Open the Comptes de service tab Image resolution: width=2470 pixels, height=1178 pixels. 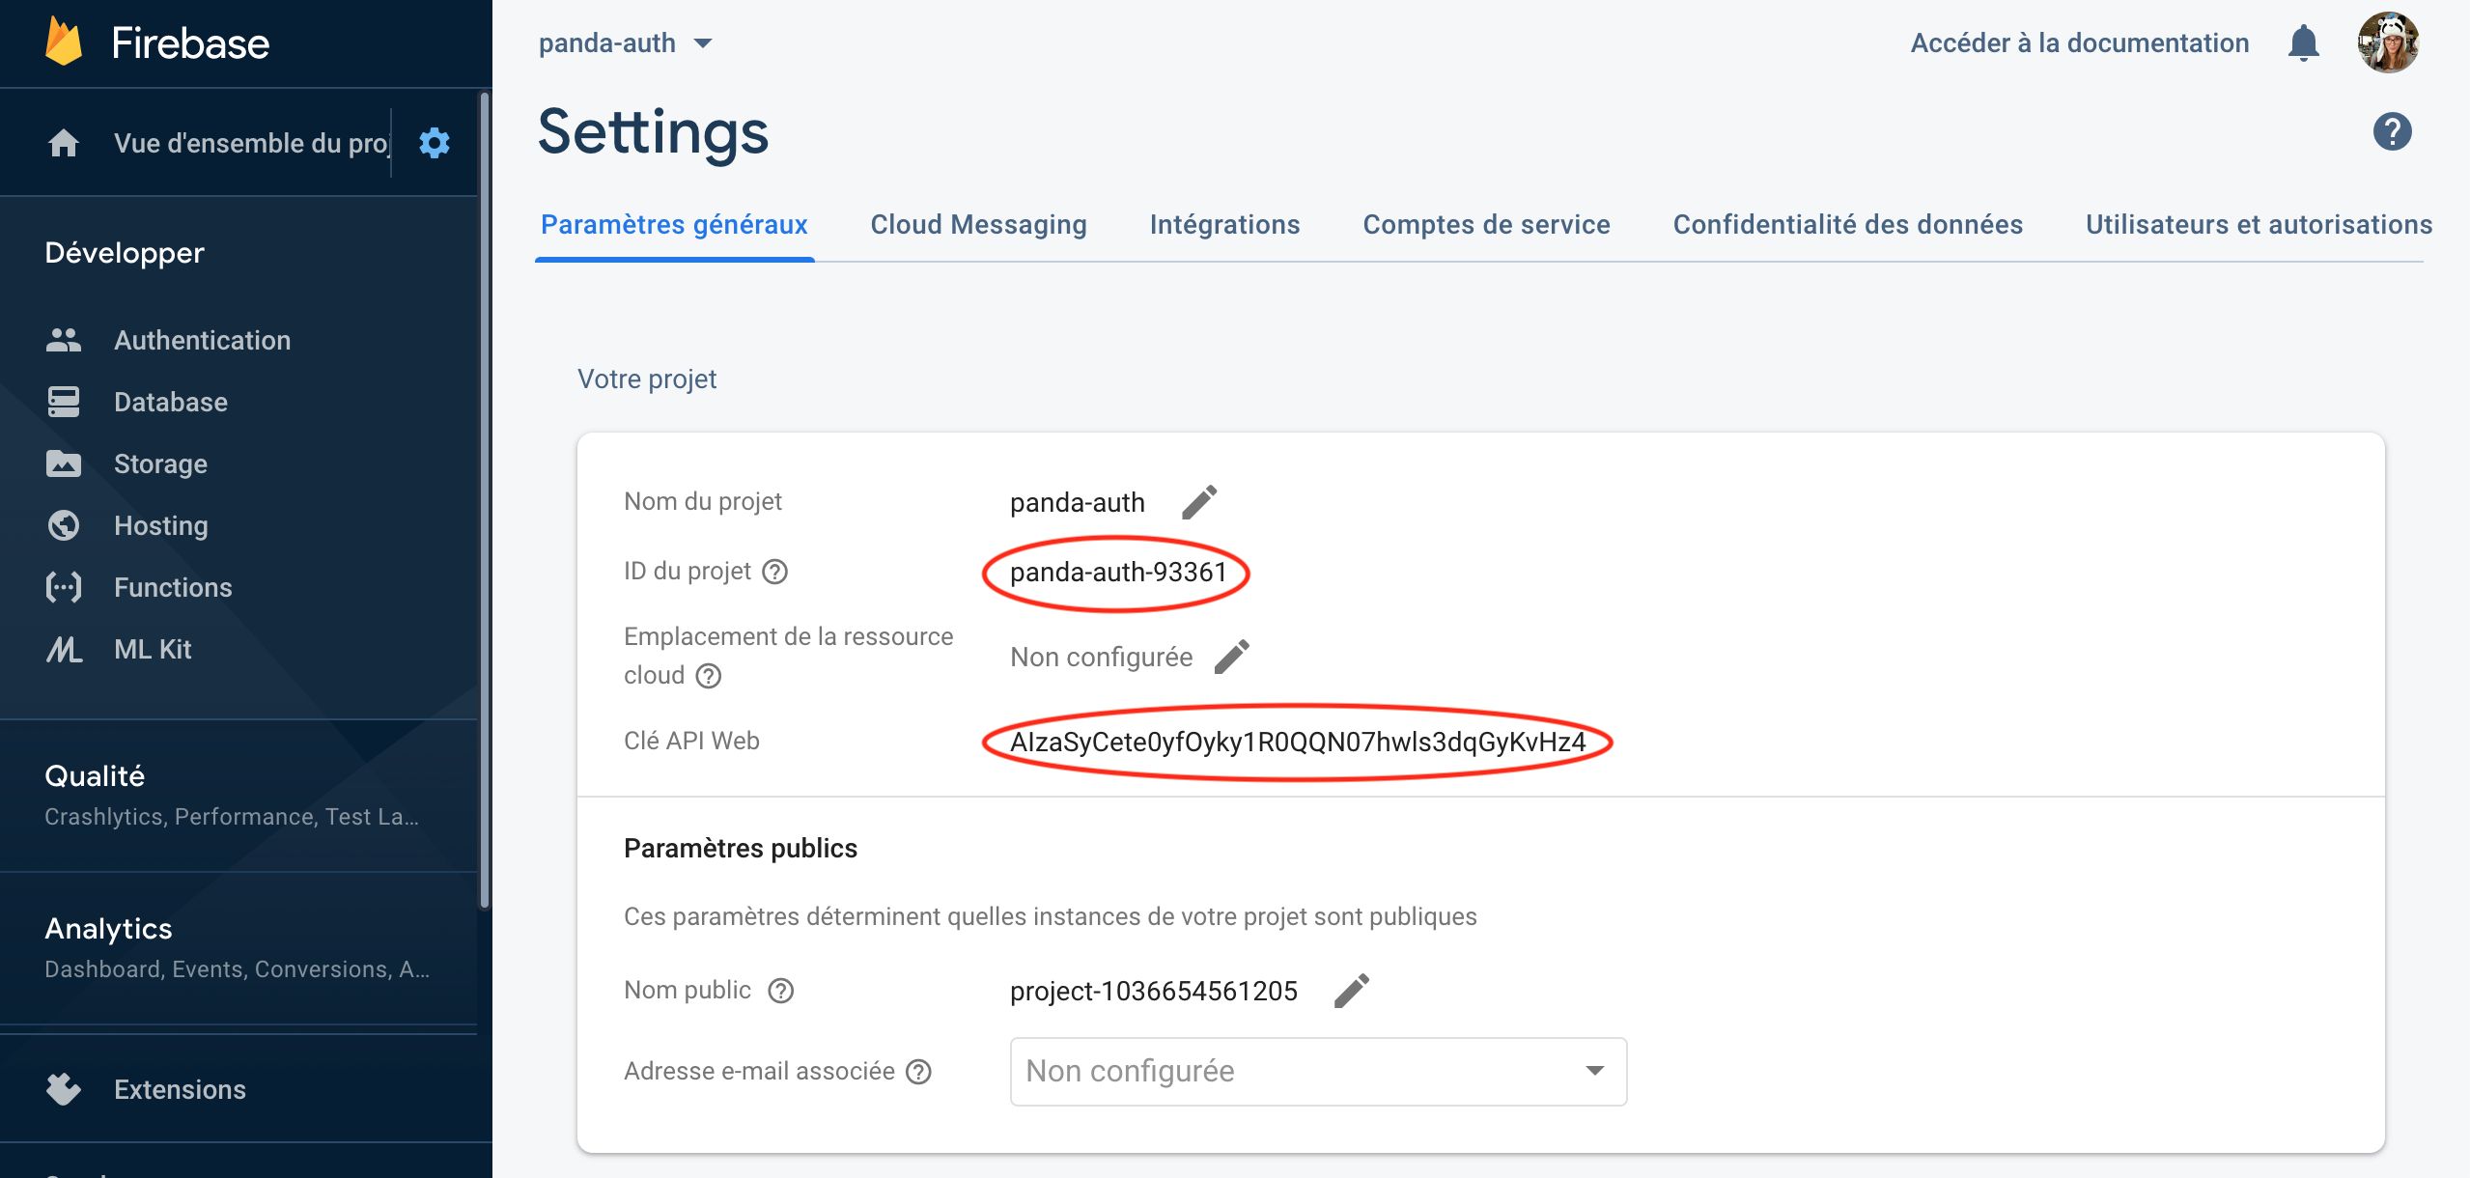1486,224
